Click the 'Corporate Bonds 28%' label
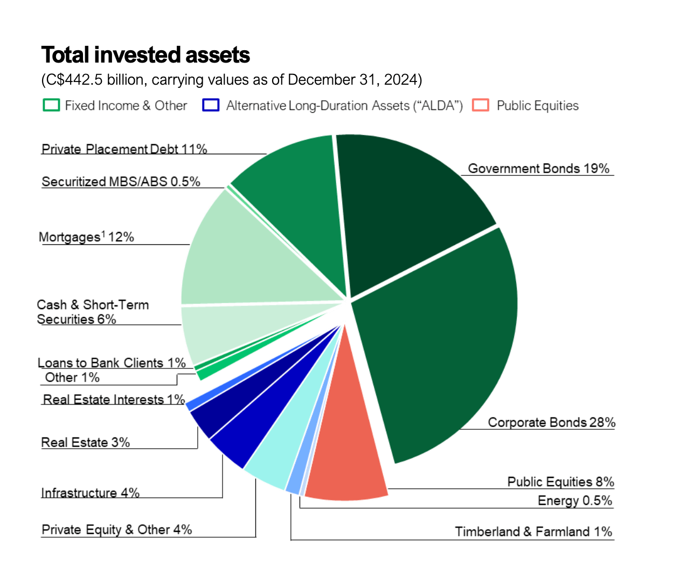The height and width of the screenshot is (575, 694). tap(551, 422)
